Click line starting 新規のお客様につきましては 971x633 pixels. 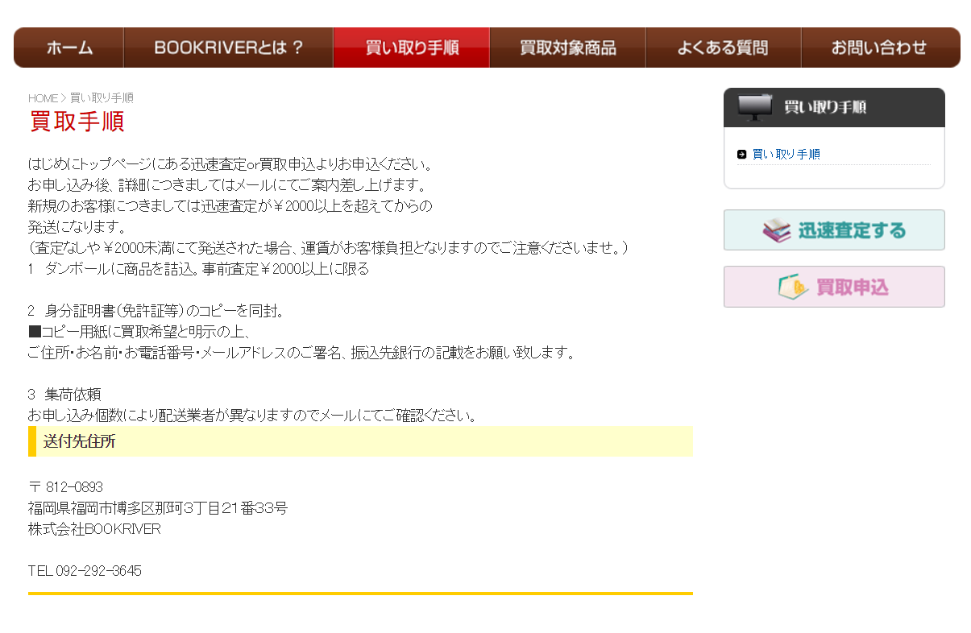[x=230, y=206]
